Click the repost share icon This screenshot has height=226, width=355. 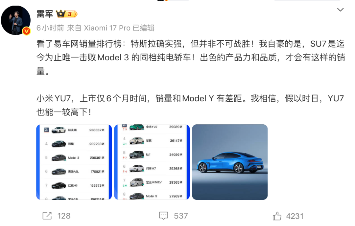[x=47, y=216]
